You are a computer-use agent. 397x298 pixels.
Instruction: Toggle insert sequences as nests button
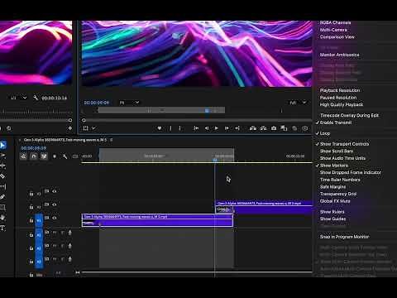tap(23, 156)
